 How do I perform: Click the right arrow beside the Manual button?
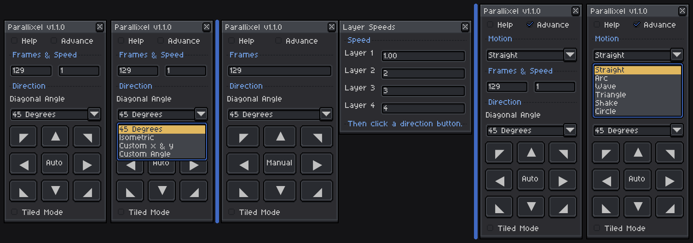pos(317,164)
